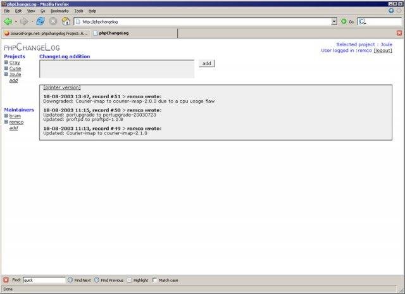
Task: Click the plus icon next to Cray
Action: click(x=6, y=62)
